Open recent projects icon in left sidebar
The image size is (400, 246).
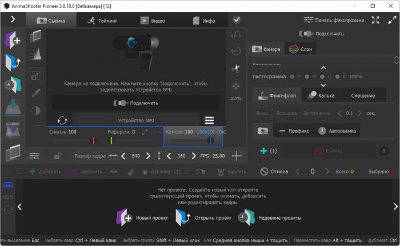pos(13,84)
